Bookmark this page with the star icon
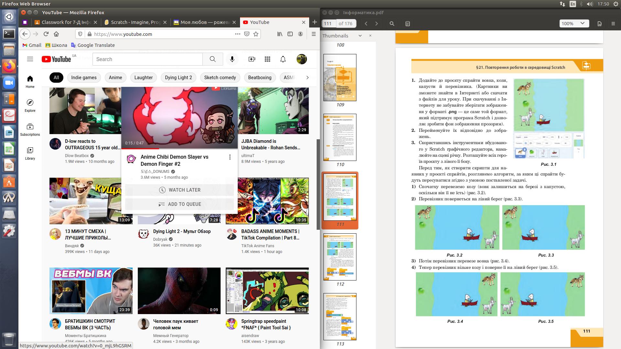 coord(256,34)
